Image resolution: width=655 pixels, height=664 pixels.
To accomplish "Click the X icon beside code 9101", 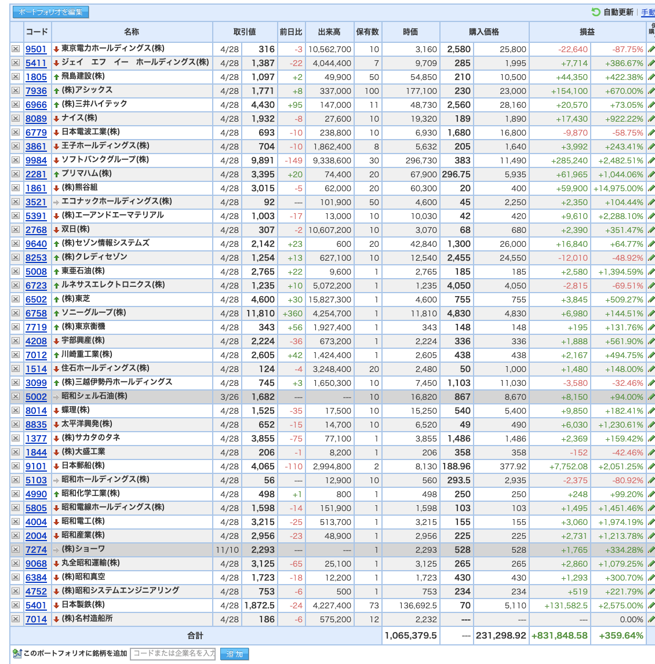I will (16, 466).
